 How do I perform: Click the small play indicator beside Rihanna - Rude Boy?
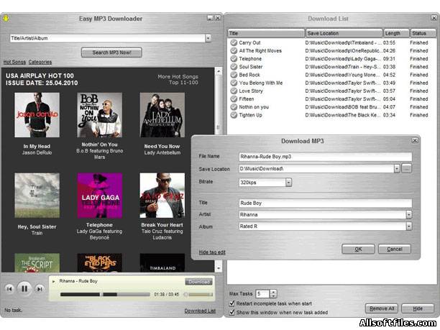point(54,281)
